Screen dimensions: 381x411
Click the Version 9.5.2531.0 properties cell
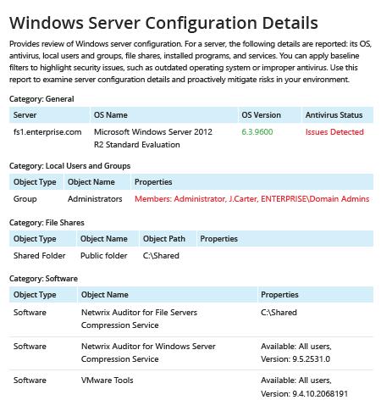pos(295,353)
